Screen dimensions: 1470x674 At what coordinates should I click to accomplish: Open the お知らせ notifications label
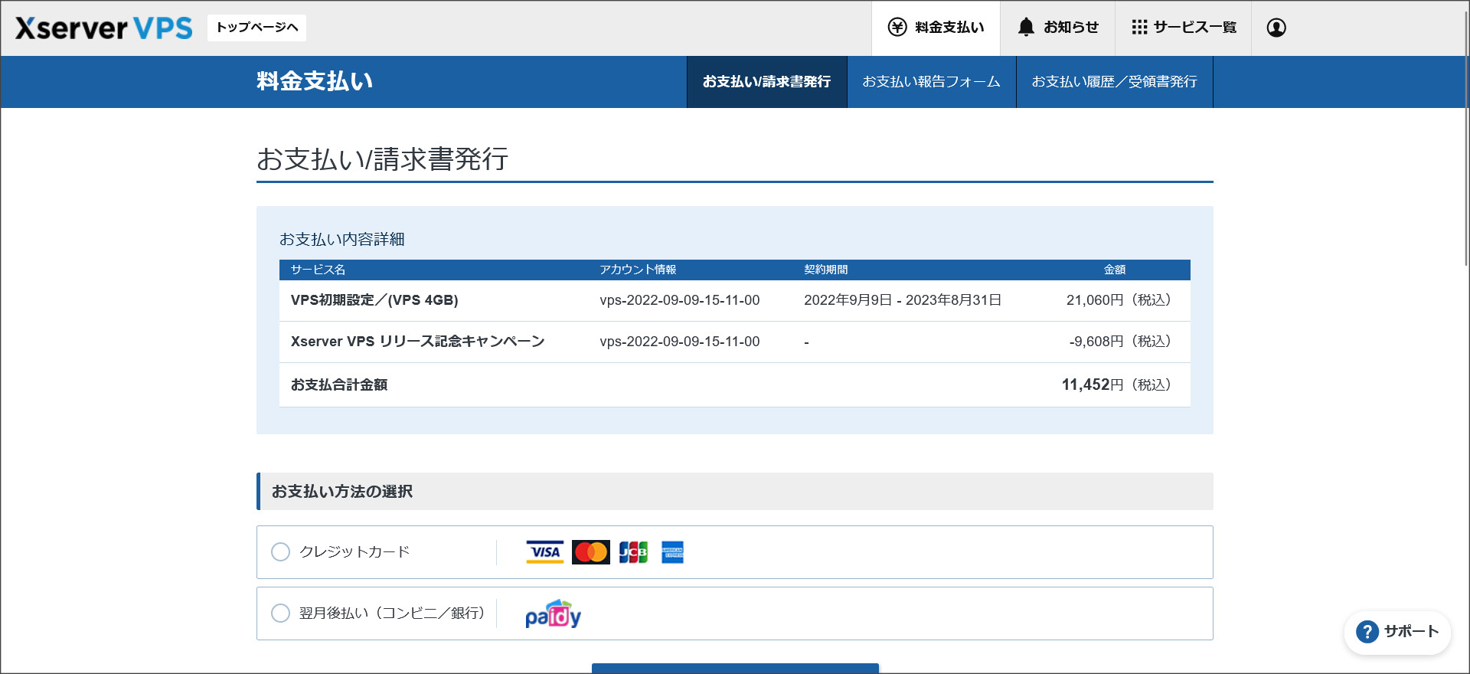1071,28
